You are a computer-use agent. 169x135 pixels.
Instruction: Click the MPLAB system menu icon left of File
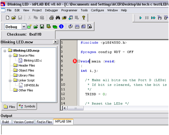click(x=3, y=10)
